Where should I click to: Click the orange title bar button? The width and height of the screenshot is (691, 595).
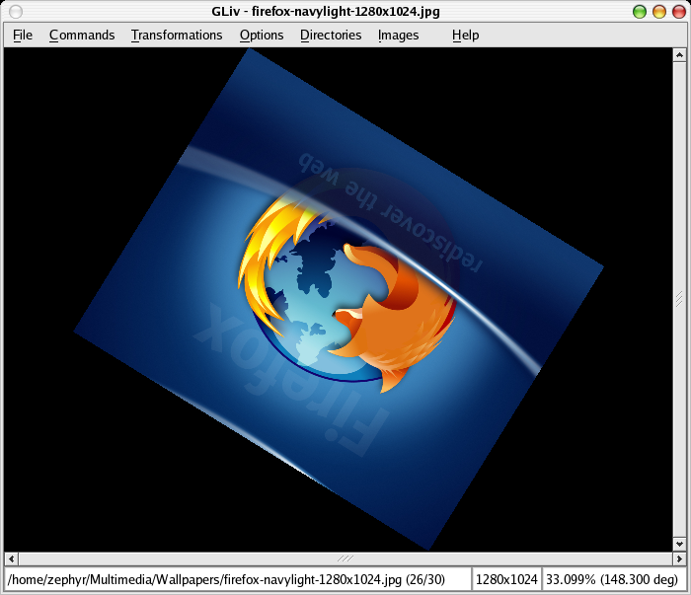point(658,12)
